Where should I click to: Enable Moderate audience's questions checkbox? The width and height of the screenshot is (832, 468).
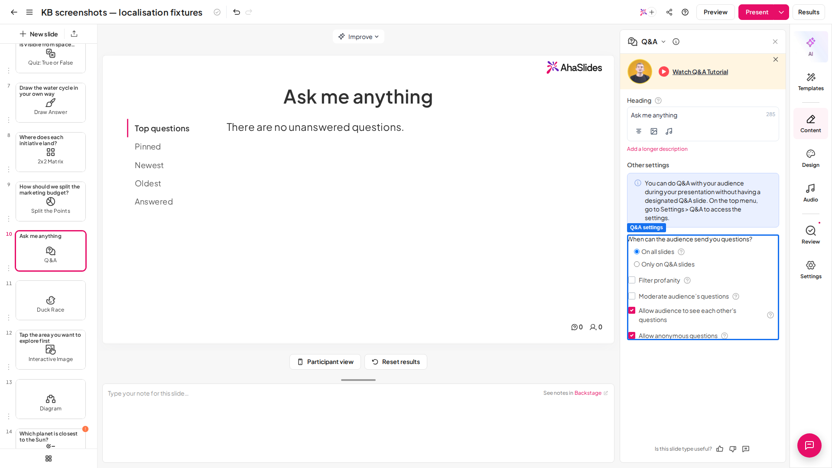pyautogui.click(x=632, y=296)
